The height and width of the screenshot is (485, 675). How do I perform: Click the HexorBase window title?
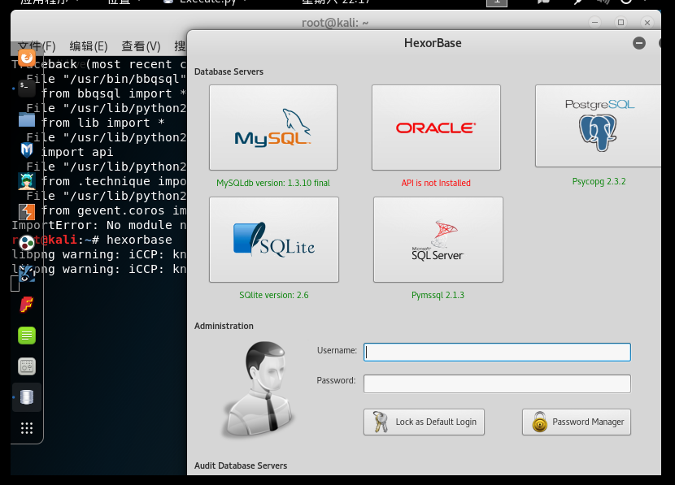(x=433, y=43)
